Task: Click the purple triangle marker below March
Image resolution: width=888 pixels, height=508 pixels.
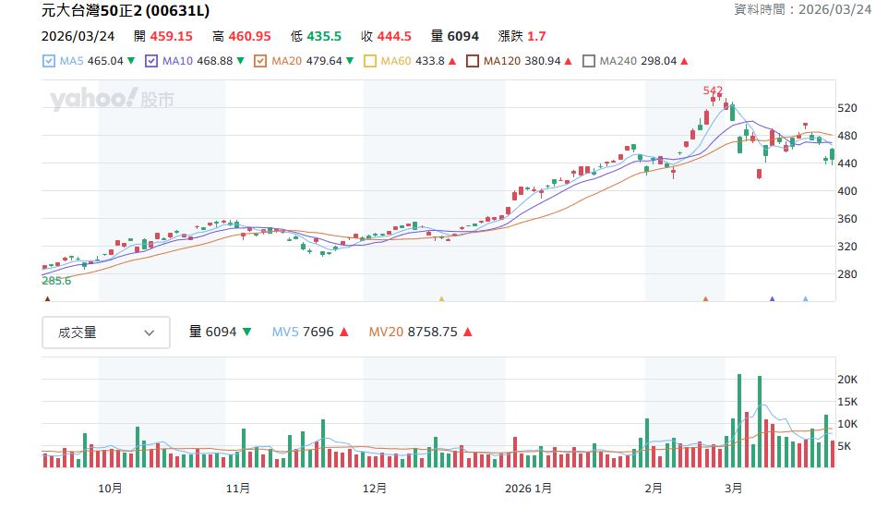Action: tap(772, 299)
